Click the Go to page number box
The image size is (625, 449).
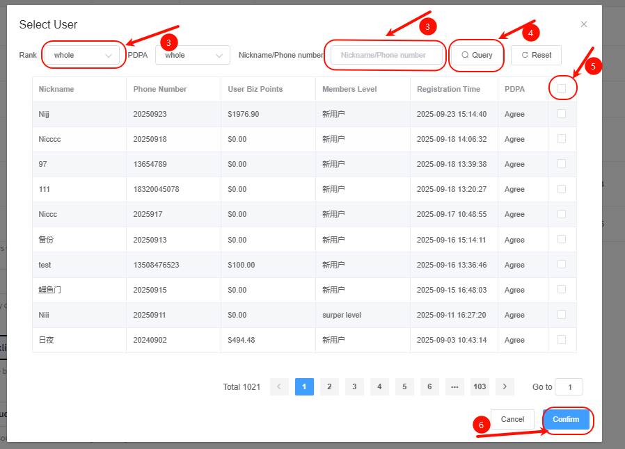[x=569, y=387]
